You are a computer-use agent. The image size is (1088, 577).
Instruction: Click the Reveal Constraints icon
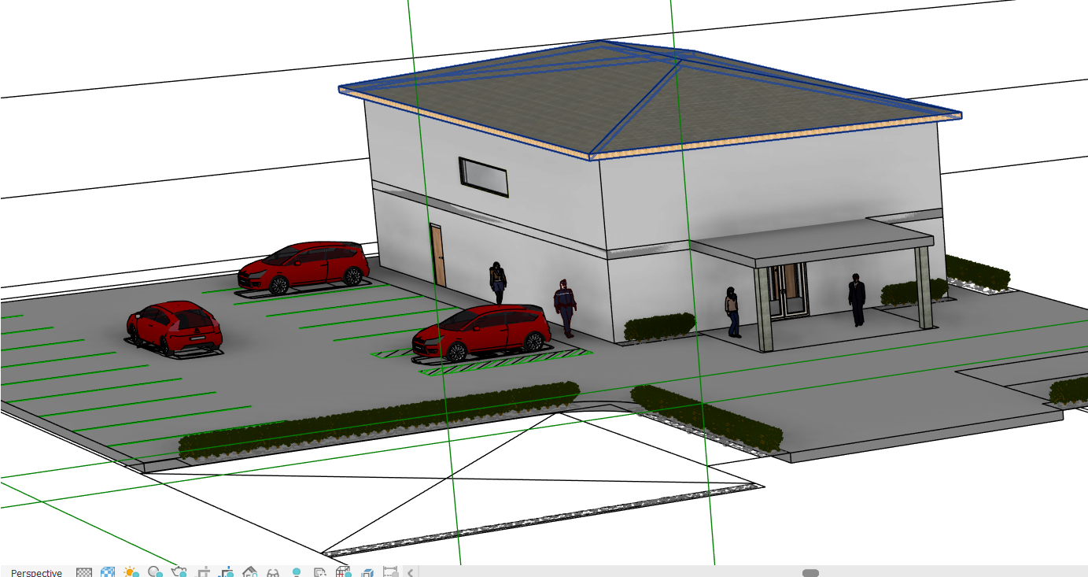389,572
